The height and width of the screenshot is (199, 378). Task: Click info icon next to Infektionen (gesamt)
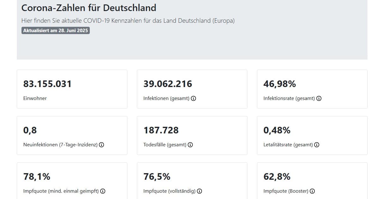[193, 98]
